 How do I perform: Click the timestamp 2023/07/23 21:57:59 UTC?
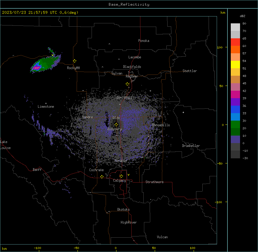(x=30, y=13)
